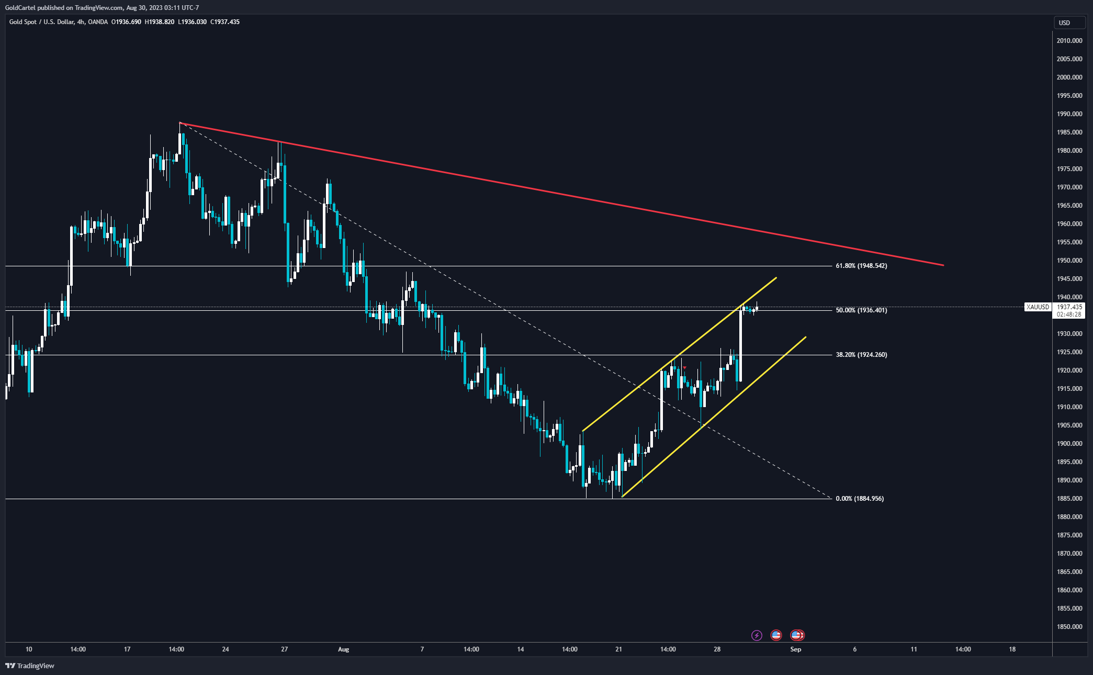Click the 28 date label on time axis
The image size is (1093, 675).
pos(717,649)
